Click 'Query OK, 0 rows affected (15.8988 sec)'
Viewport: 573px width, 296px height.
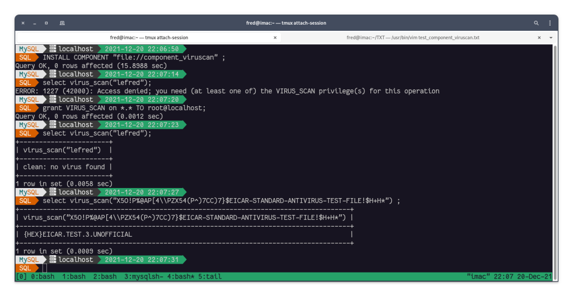coord(91,66)
